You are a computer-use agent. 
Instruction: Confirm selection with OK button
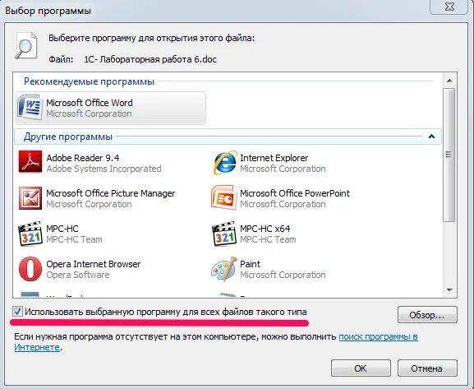pyautogui.click(x=361, y=368)
